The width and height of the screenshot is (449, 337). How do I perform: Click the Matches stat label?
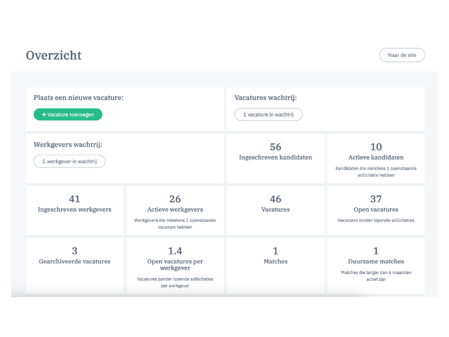click(x=276, y=261)
